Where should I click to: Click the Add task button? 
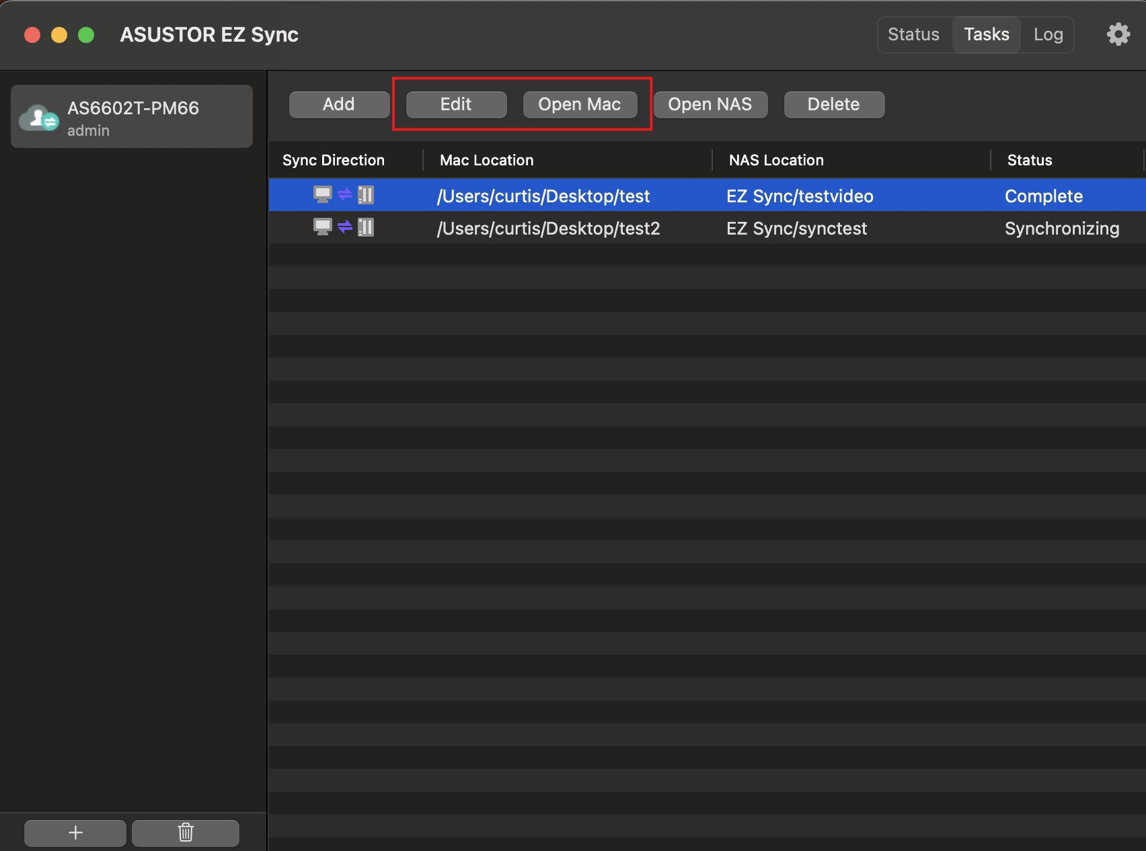click(339, 104)
